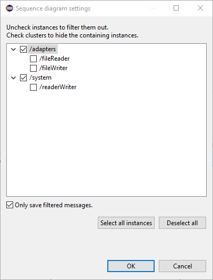
Task: Select the /adapters tree label
Action: [43, 49]
